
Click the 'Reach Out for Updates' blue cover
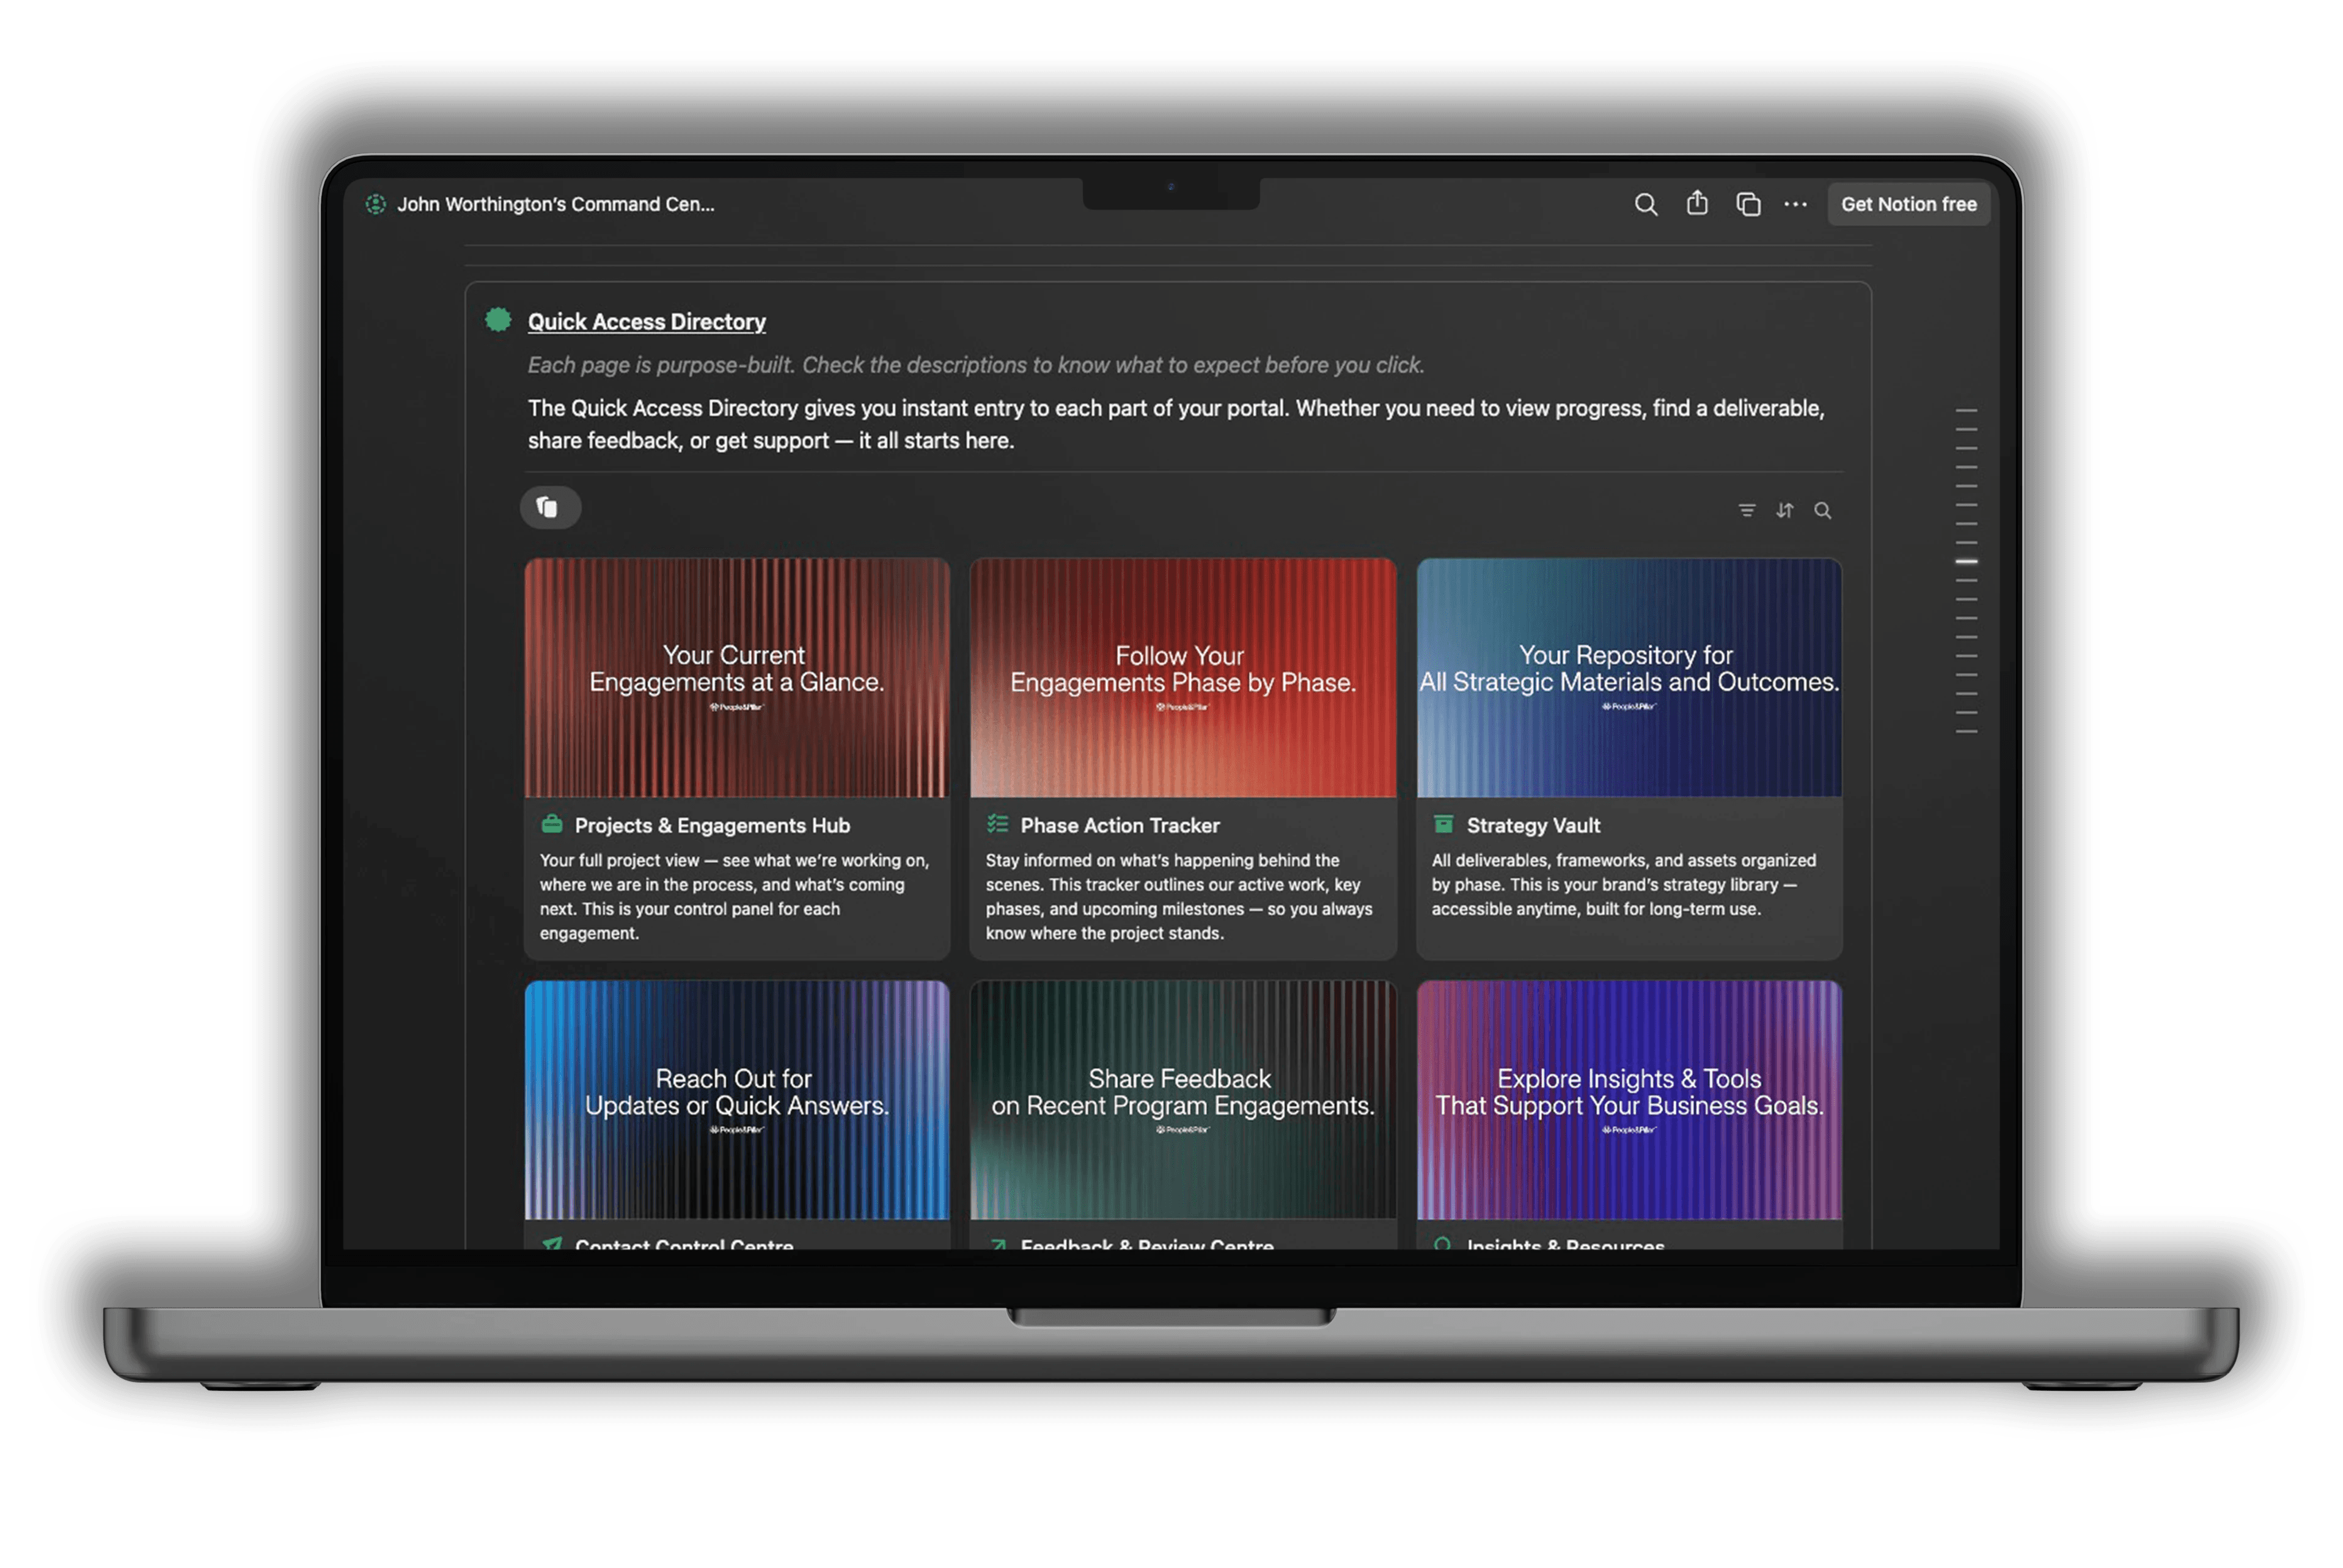(736, 1100)
